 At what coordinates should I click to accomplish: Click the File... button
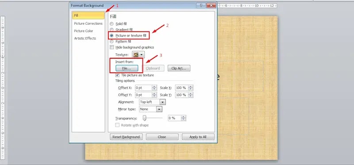click(127, 68)
